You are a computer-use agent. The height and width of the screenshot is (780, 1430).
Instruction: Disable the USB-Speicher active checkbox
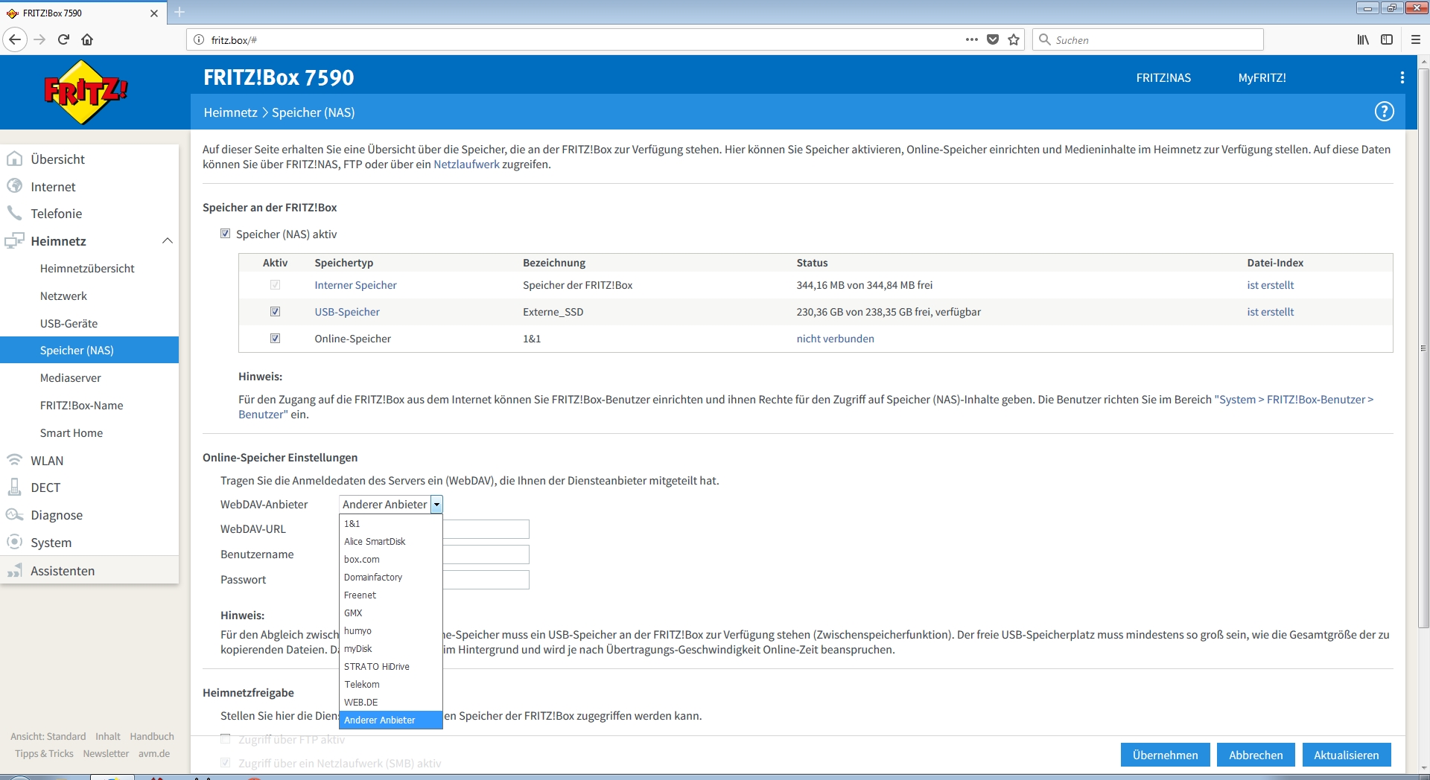pyautogui.click(x=276, y=312)
